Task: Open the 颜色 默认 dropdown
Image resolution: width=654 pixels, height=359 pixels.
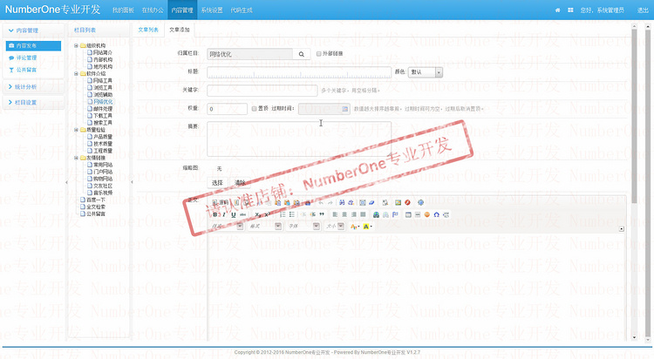Action: point(425,72)
